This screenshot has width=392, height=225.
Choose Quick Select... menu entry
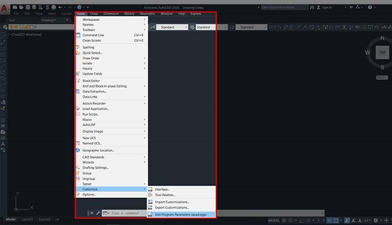point(111,53)
